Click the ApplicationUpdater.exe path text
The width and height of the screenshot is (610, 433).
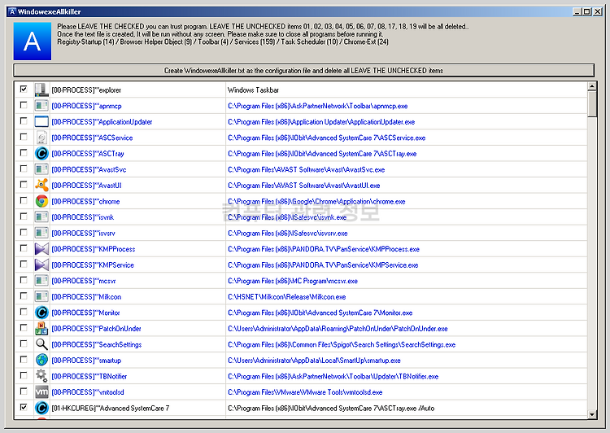[x=321, y=122]
